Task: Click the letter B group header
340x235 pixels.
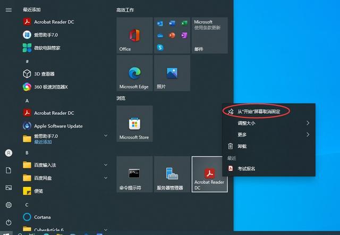Action: (27, 153)
